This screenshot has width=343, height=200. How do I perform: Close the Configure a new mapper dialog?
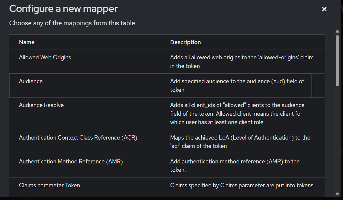[324, 9]
